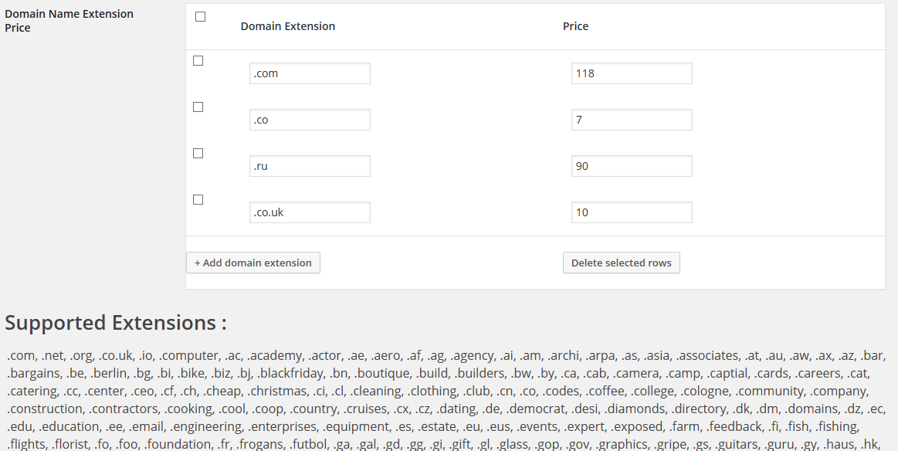Click the Domain Name Extension Price label
Image resolution: width=898 pixels, height=451 pixels.
69,21
